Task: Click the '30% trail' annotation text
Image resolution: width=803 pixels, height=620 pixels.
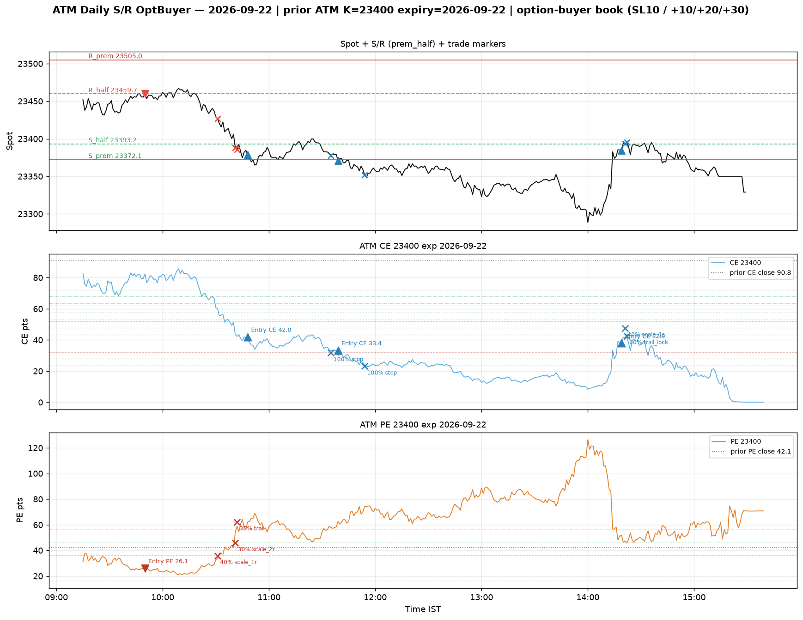Action: coord(252,529)
